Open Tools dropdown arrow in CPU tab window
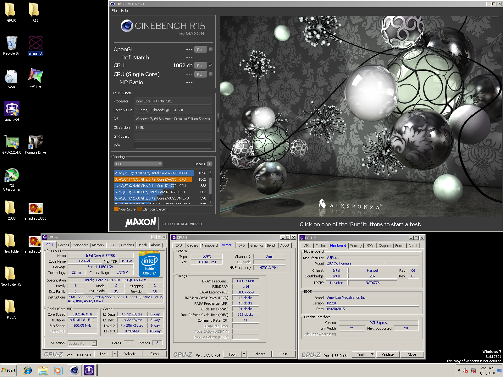Image resolution: width=503 pixels, height=377 pixels. tap(115, 354)
